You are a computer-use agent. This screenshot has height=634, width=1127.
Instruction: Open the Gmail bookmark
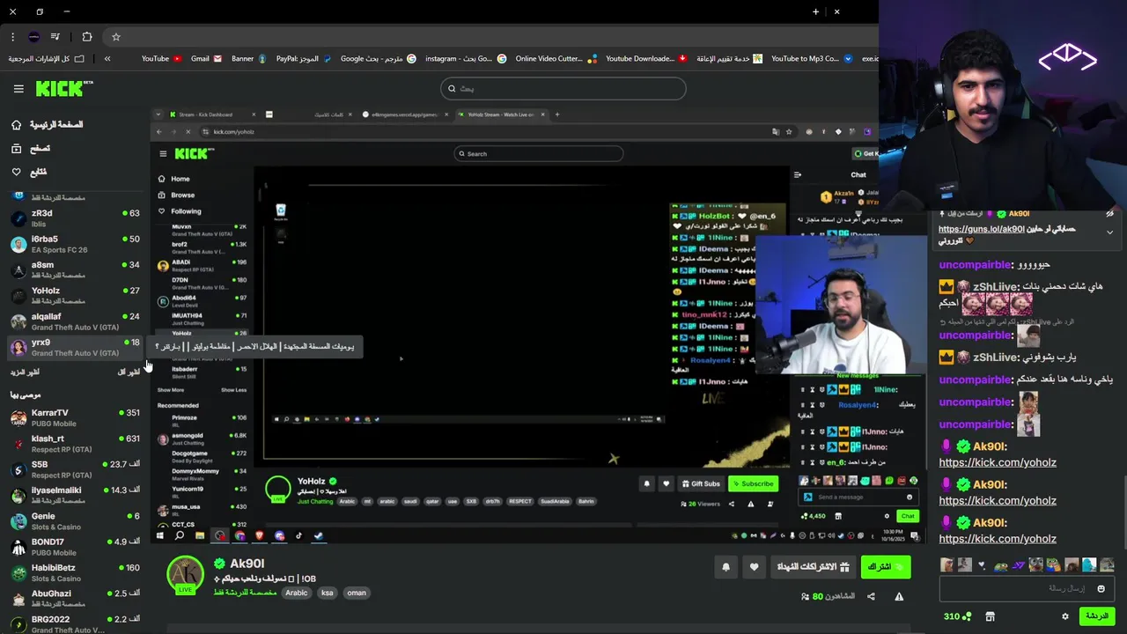tap(205, 59)
